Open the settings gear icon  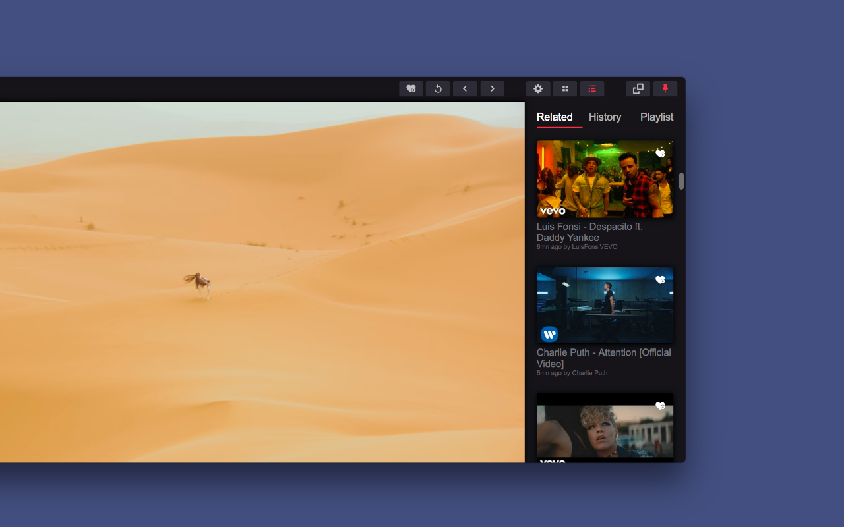coord(538,88)
